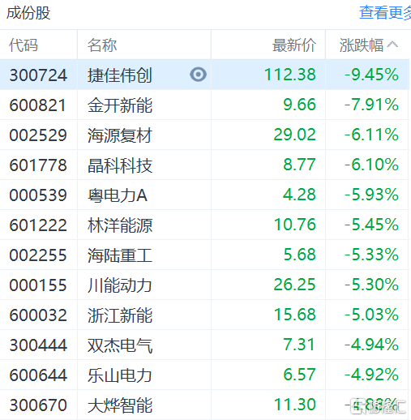The height and width of the screenshot is (420, 411).
Task: Sort by the 最新价 column header
Action: tap(294, 45)
